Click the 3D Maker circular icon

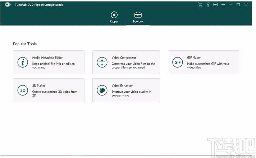tap(23, 90)
